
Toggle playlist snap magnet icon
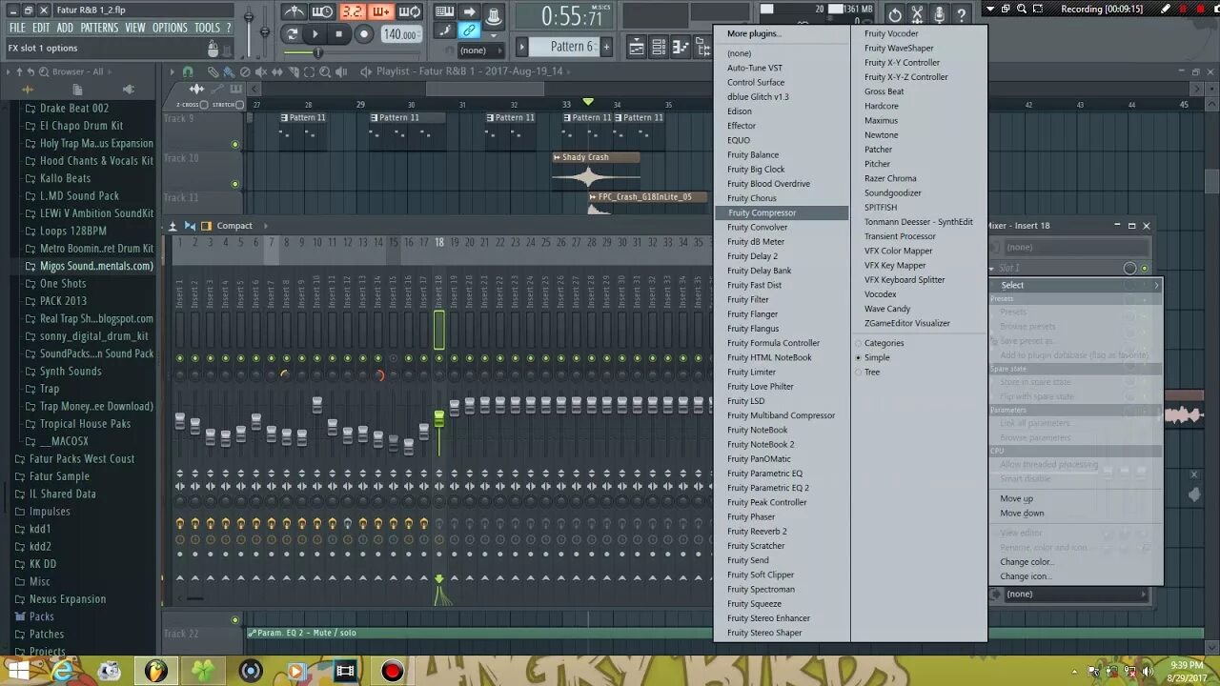(x=188, y=71)
